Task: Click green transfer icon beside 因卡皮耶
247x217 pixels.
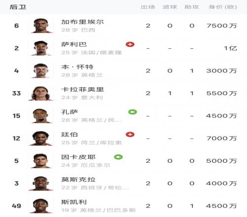Action: [119, 157]
